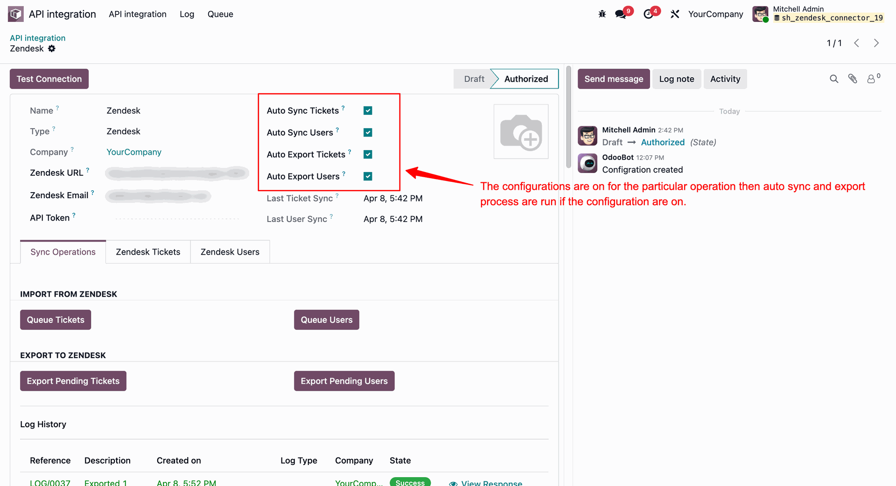Open the API integration app home icon
The width and height of the screenshot is (896, 486).
(x=16, y=14)
